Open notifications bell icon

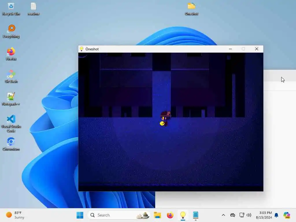(276, 215)
